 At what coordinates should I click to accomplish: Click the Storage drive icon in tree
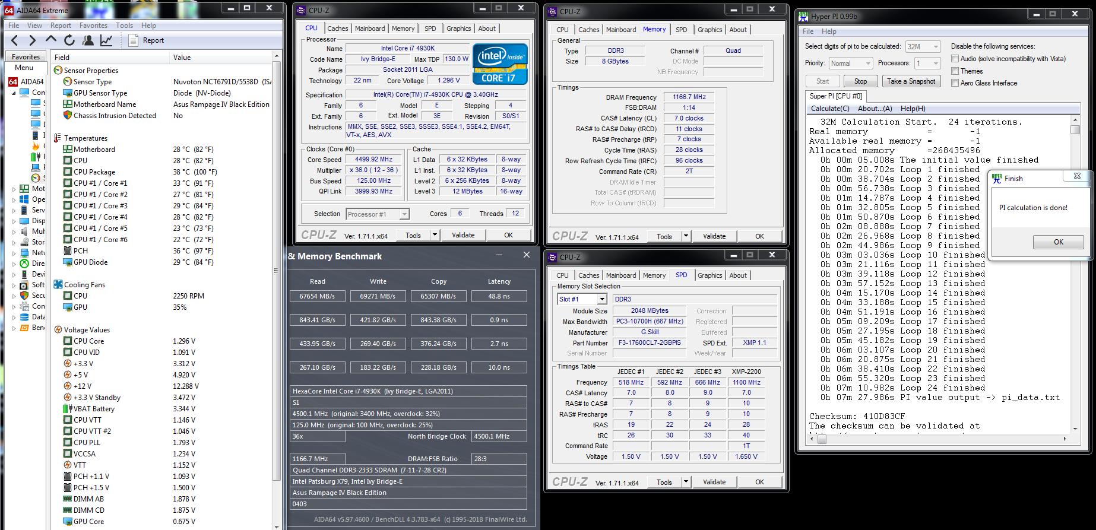click(x=24, y=242)
